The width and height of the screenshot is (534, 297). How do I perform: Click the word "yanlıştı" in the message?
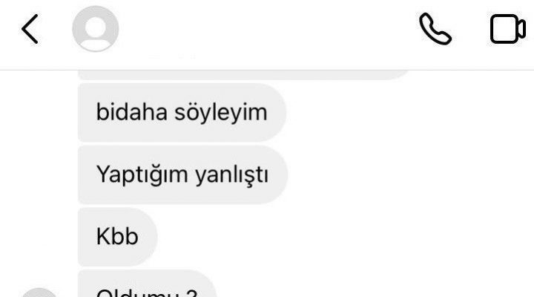(x=232, y=175)
